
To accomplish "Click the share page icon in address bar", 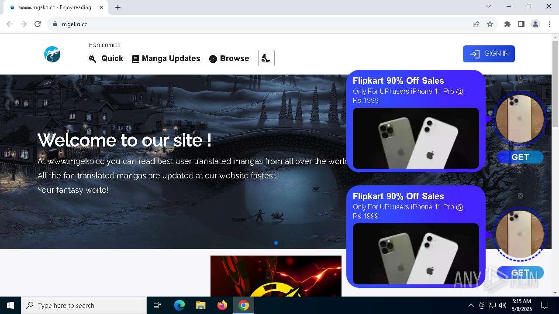I will click(476, 24).
